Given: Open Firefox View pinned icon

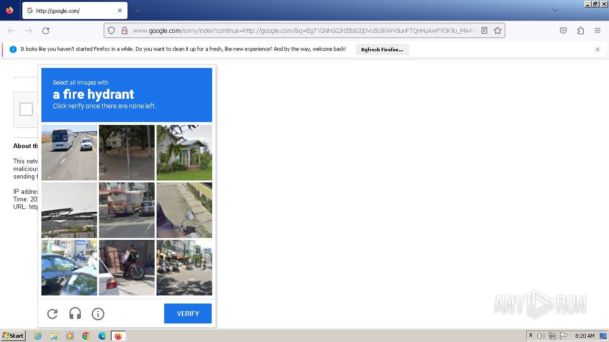Looking at the screenshot, I should point(10,10).
